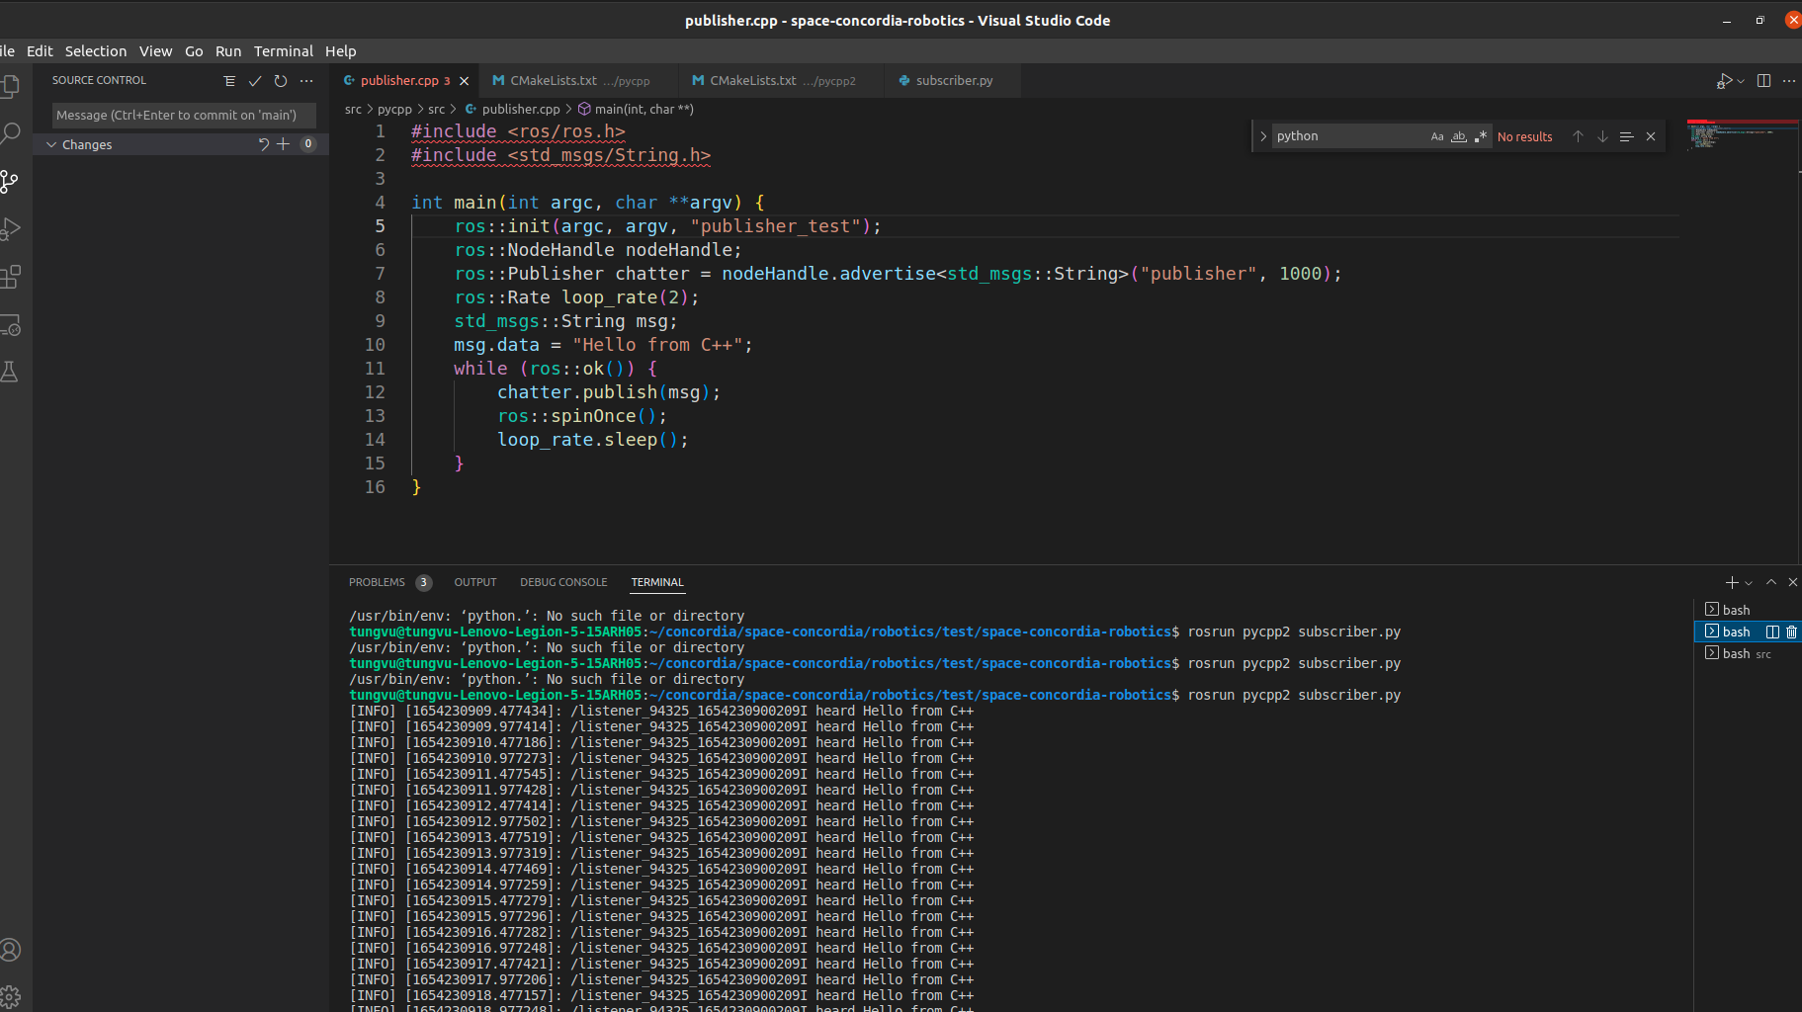The height and width of the screenshot is (1012, 1802).
Task: Open Source Control more actions menu
Action: (306, 81)
